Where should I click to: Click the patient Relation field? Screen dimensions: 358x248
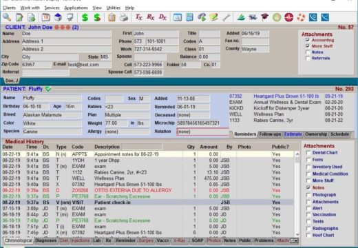202,132
